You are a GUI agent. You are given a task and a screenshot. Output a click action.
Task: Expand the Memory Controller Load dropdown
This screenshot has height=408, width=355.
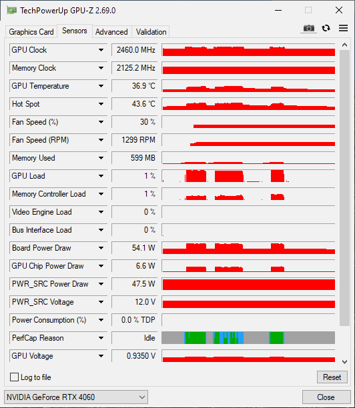click(101, 194)
